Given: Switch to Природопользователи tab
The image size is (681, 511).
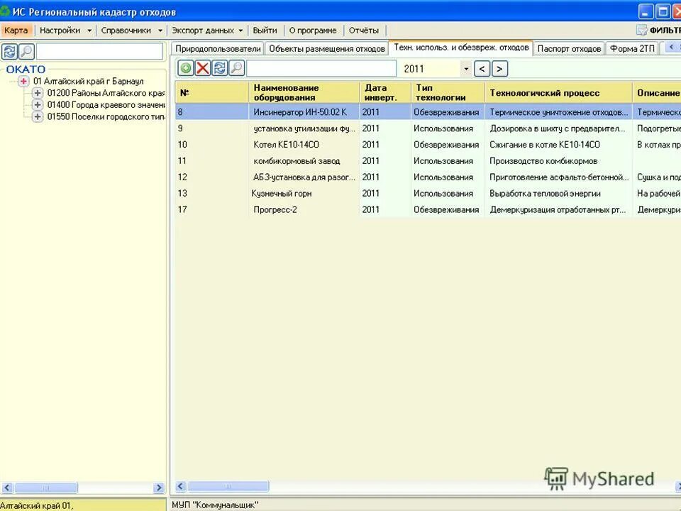Looking at the screenshot, I should tap(218, 49).
